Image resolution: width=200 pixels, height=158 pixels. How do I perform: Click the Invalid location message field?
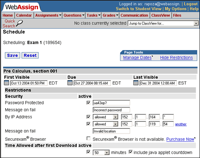tap(111, 131)
